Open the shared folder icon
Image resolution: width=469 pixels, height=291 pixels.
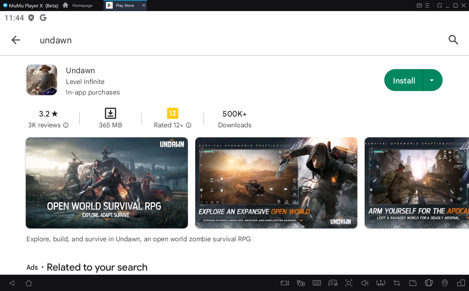pos(413,283)
